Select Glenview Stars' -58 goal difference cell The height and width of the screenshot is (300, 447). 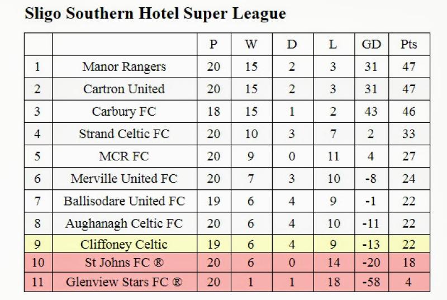tap(371, 282)
